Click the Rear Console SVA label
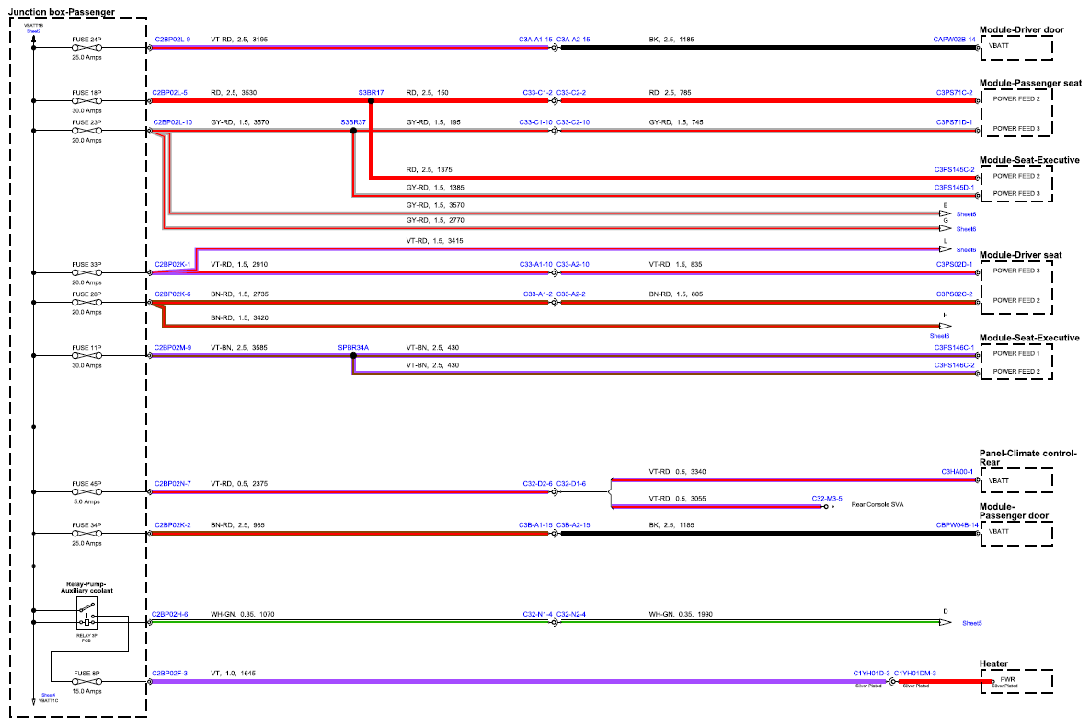 878,505
